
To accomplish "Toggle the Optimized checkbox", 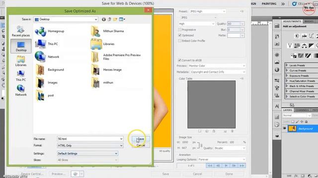I will [180, 35].
